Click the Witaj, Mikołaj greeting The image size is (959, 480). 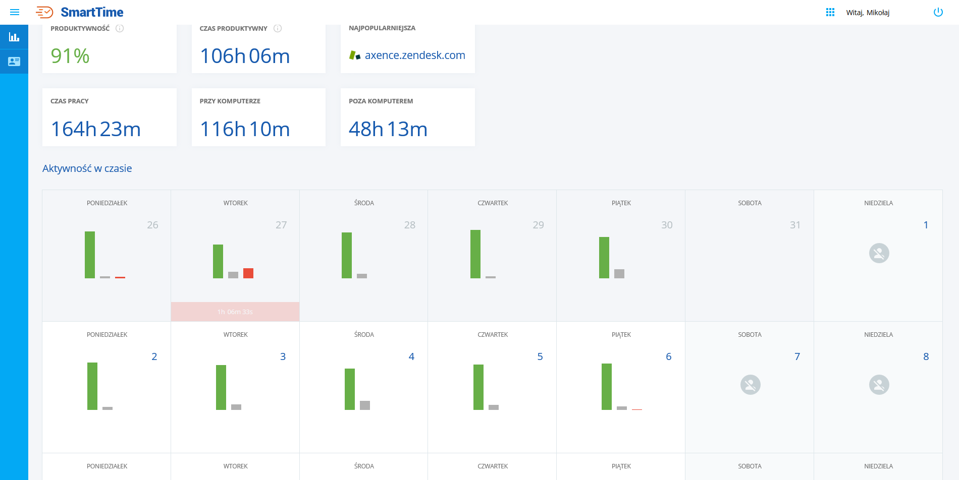click(x=868, y=12)
